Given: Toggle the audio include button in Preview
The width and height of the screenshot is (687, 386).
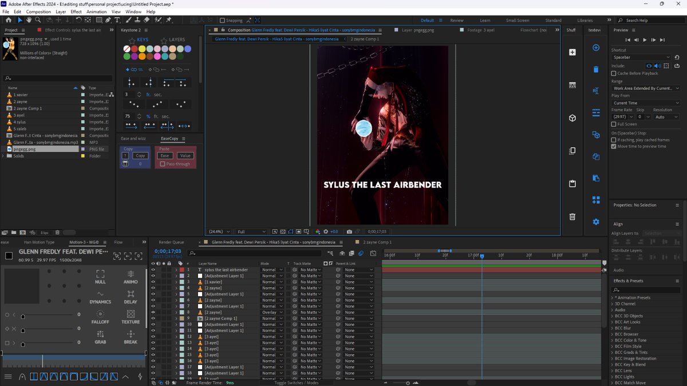Looking at the screenshot, I should pos(657,66).
